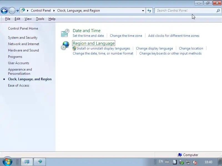The width and height of the screenshot is (222, 166).
Task: Click Install or uninstall display languages
Action: pyautogui.click(x=103, y=48)
